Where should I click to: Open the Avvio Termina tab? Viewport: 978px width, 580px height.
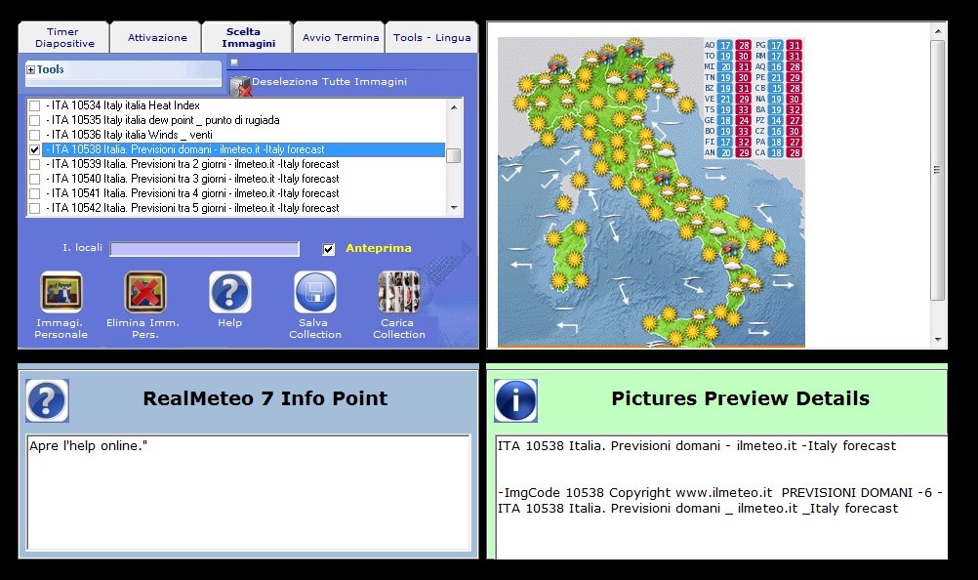point(341,38)
